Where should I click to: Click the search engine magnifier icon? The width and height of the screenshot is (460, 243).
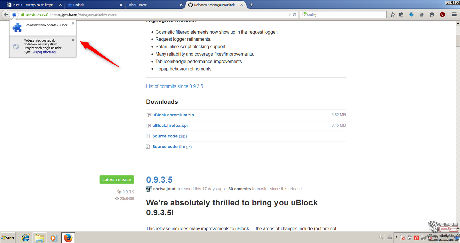click(304, 15)
